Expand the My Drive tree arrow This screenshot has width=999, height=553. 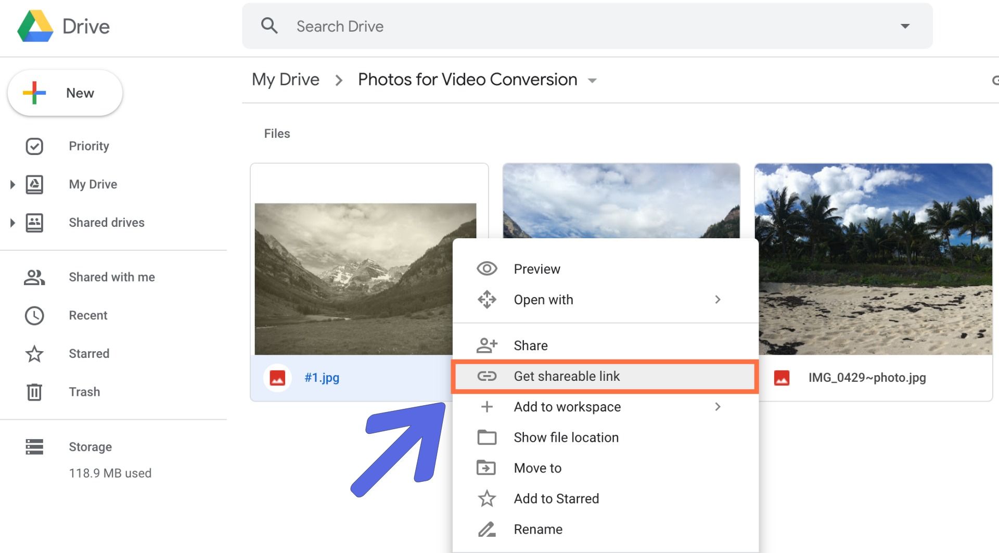click(12, 185)
